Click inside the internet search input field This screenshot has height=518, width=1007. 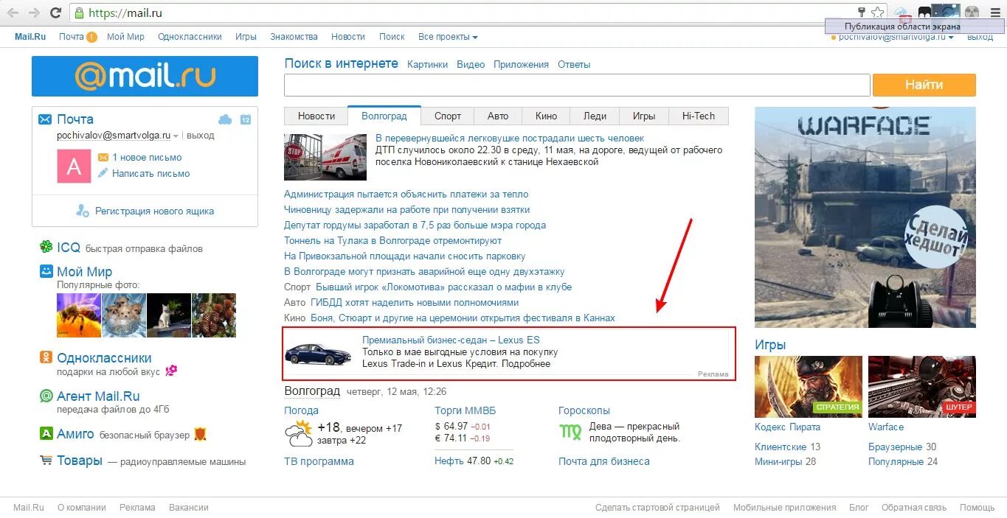point(575,85)
